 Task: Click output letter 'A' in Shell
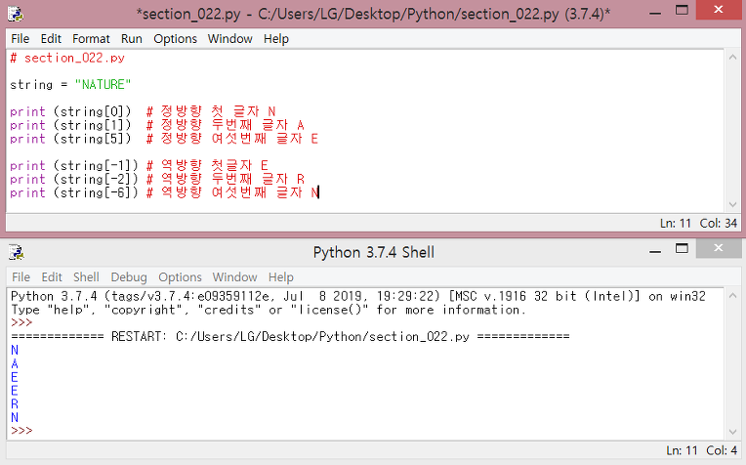[x=15, y=364]
